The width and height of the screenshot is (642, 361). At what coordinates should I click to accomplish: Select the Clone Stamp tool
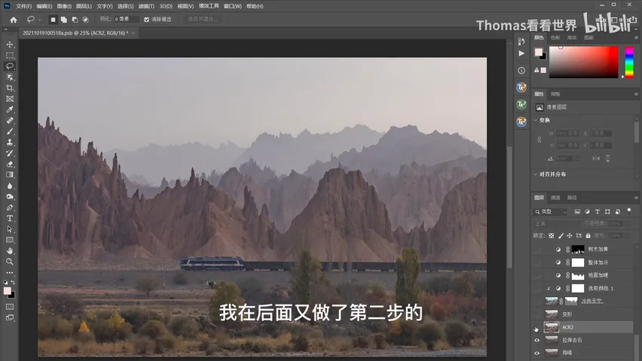click(x=10, y=142)
